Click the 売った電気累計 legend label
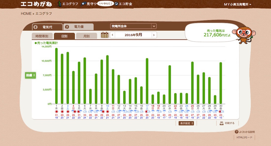This screenshot has height=146, width=271. coord(46,43)
